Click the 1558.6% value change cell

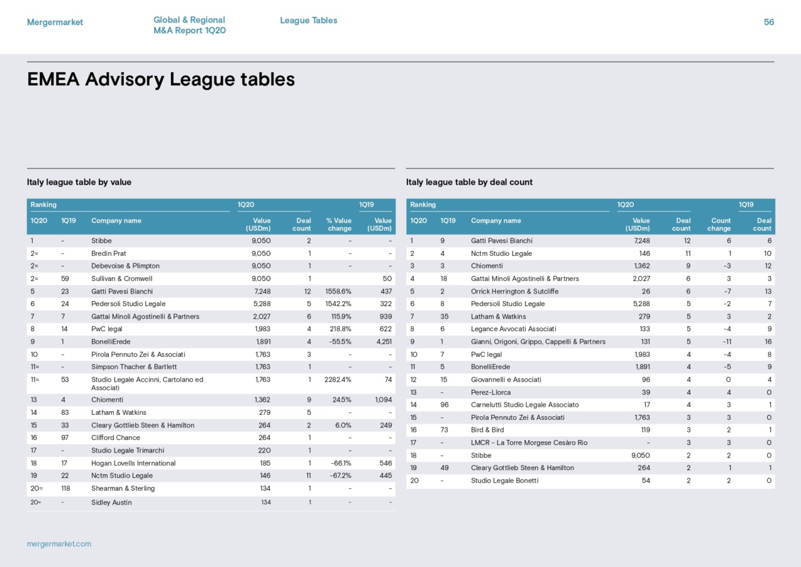[x=339, y=292]
